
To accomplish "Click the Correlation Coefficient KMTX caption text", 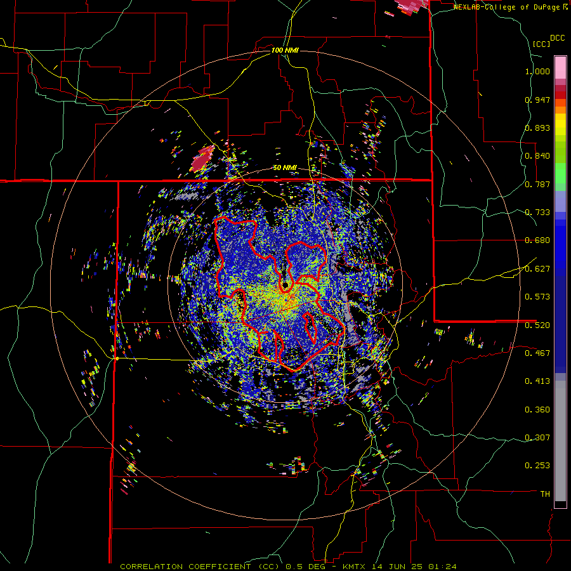I will (288, 567).
